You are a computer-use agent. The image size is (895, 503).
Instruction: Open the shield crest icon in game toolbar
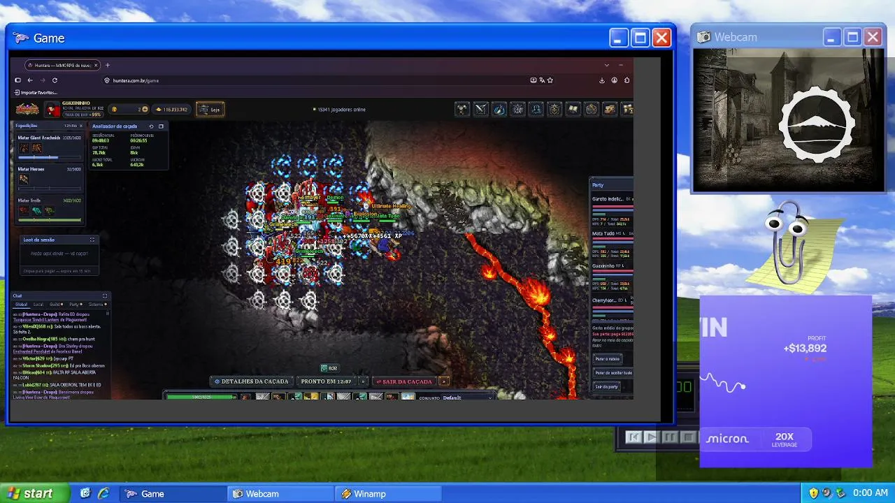click(x=554, y=109)
